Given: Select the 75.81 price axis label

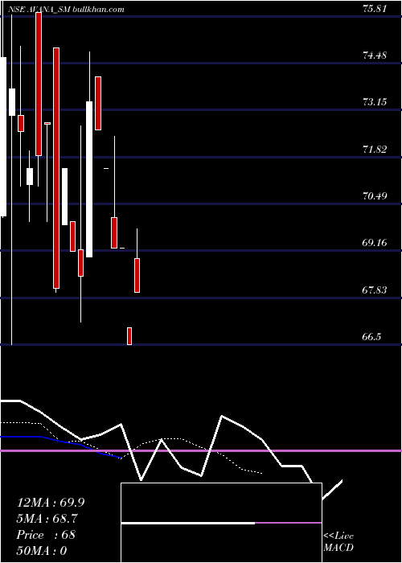Looking at the screenshot, I should [375, 9].
